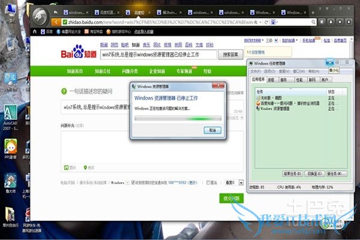Click the undo-close-tab arrow in tab bar

(55, 12)
